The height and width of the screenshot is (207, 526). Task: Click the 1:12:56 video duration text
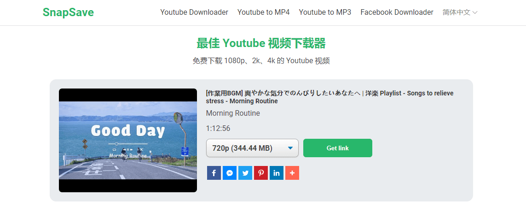pyautogui.click(x=218, y=129)
